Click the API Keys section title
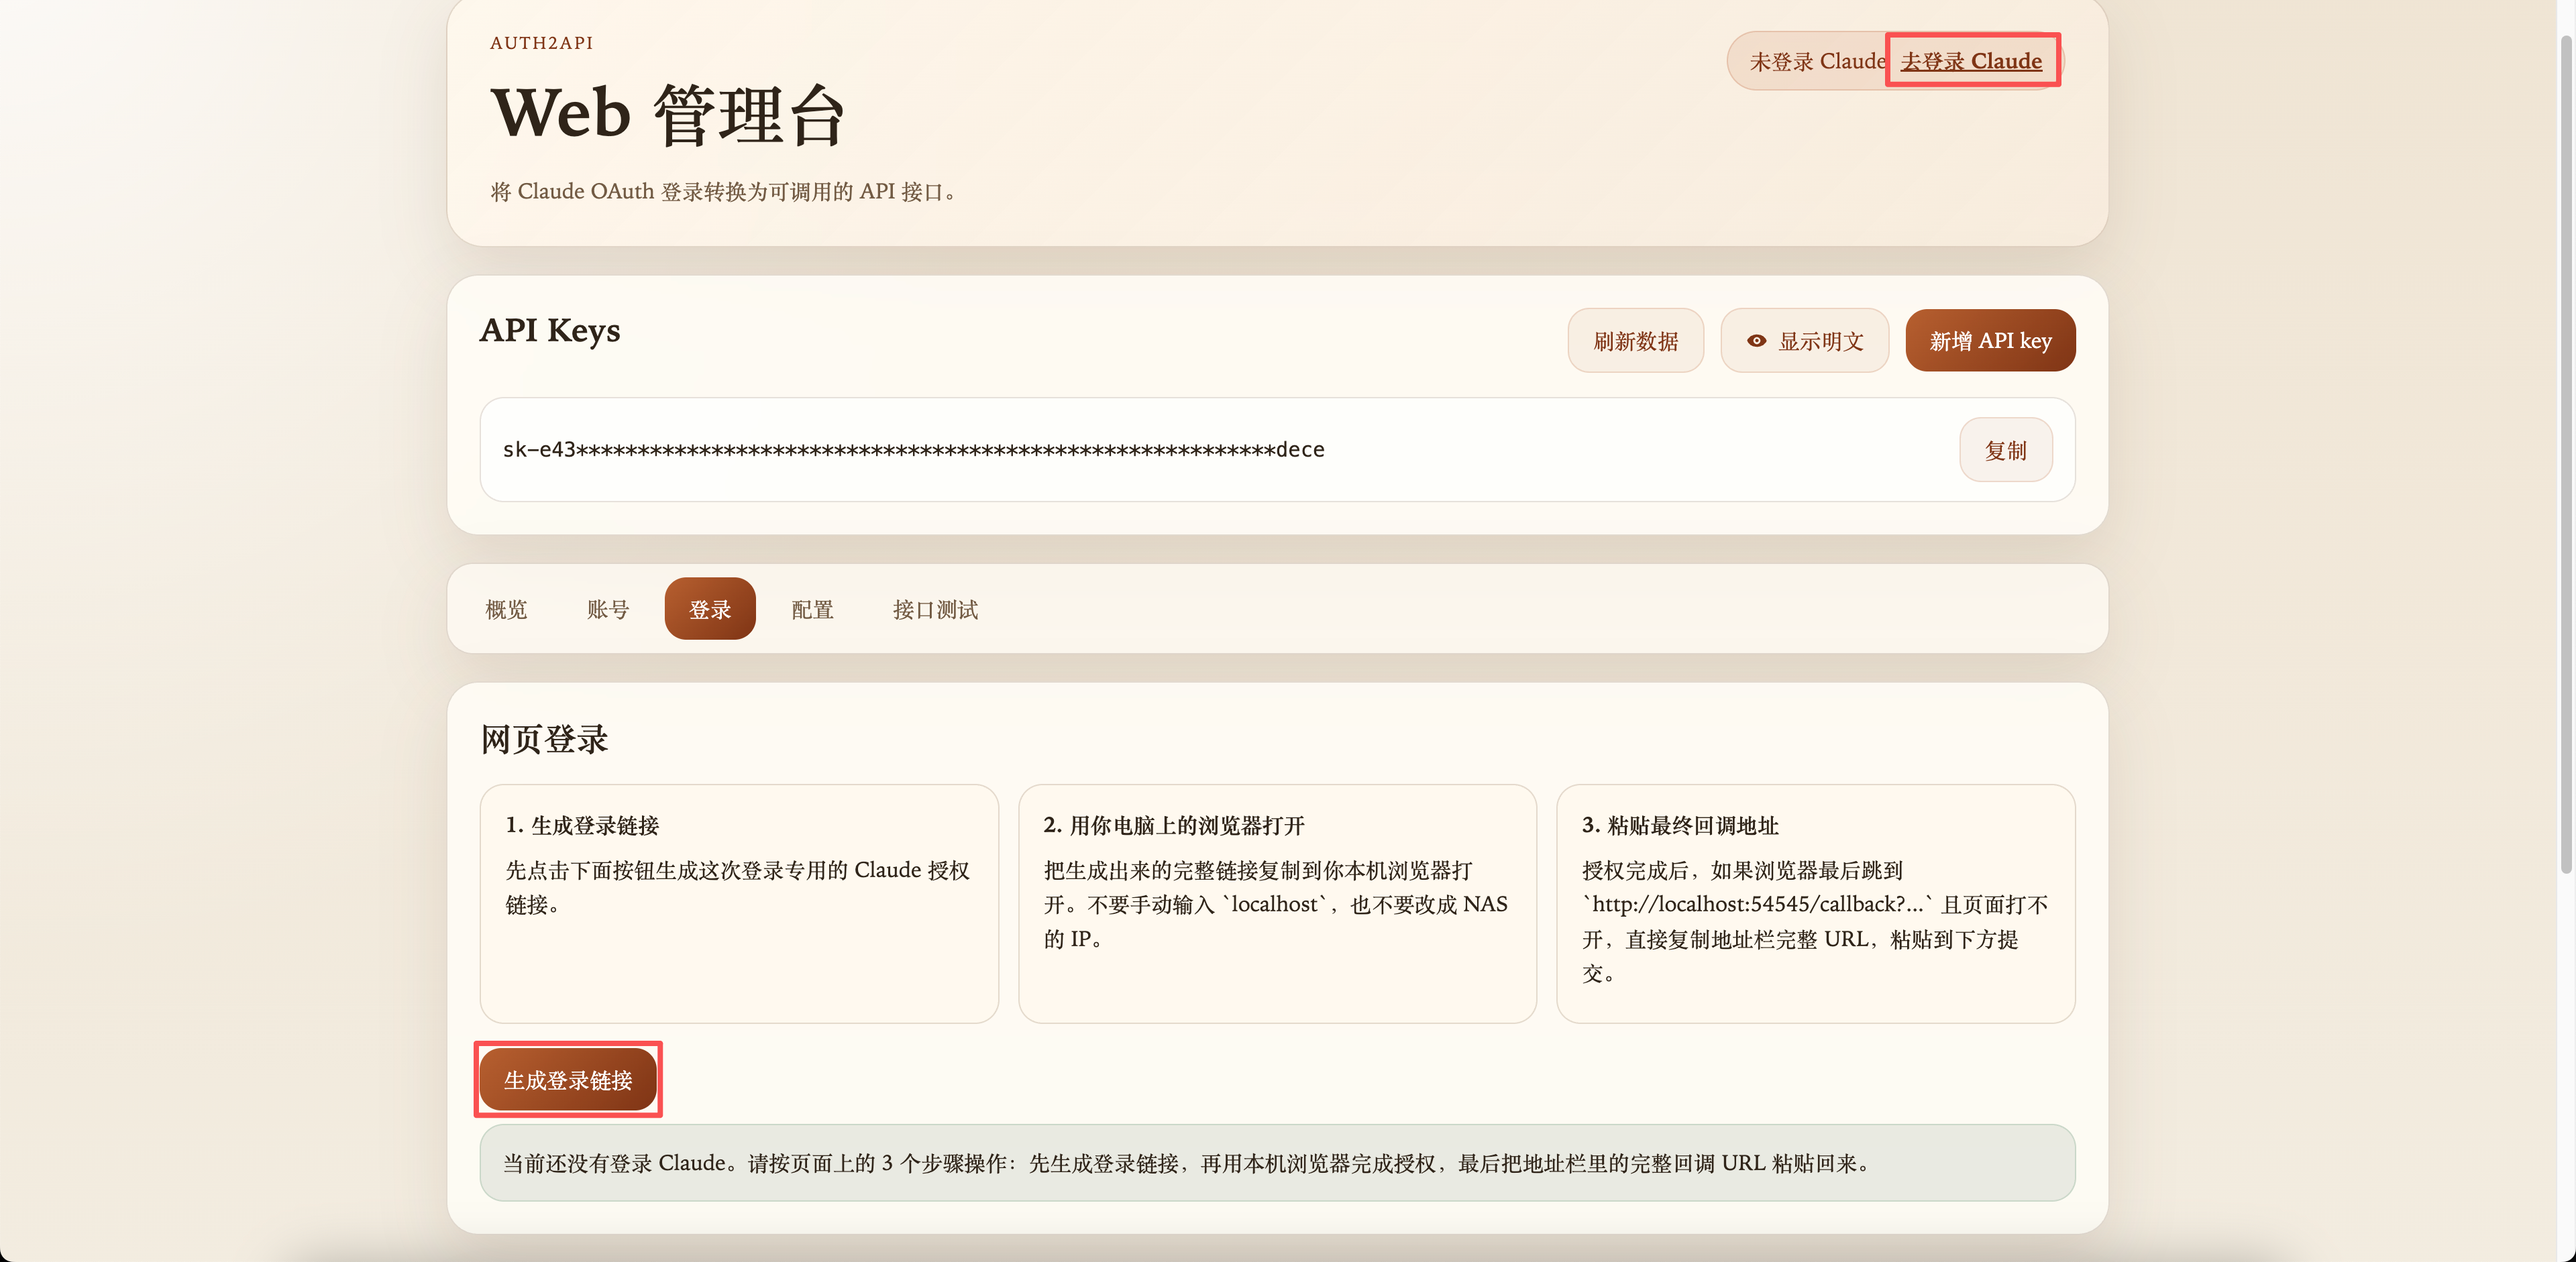2576x1262 pixels. pyautogui.click(x=550, y=330)
